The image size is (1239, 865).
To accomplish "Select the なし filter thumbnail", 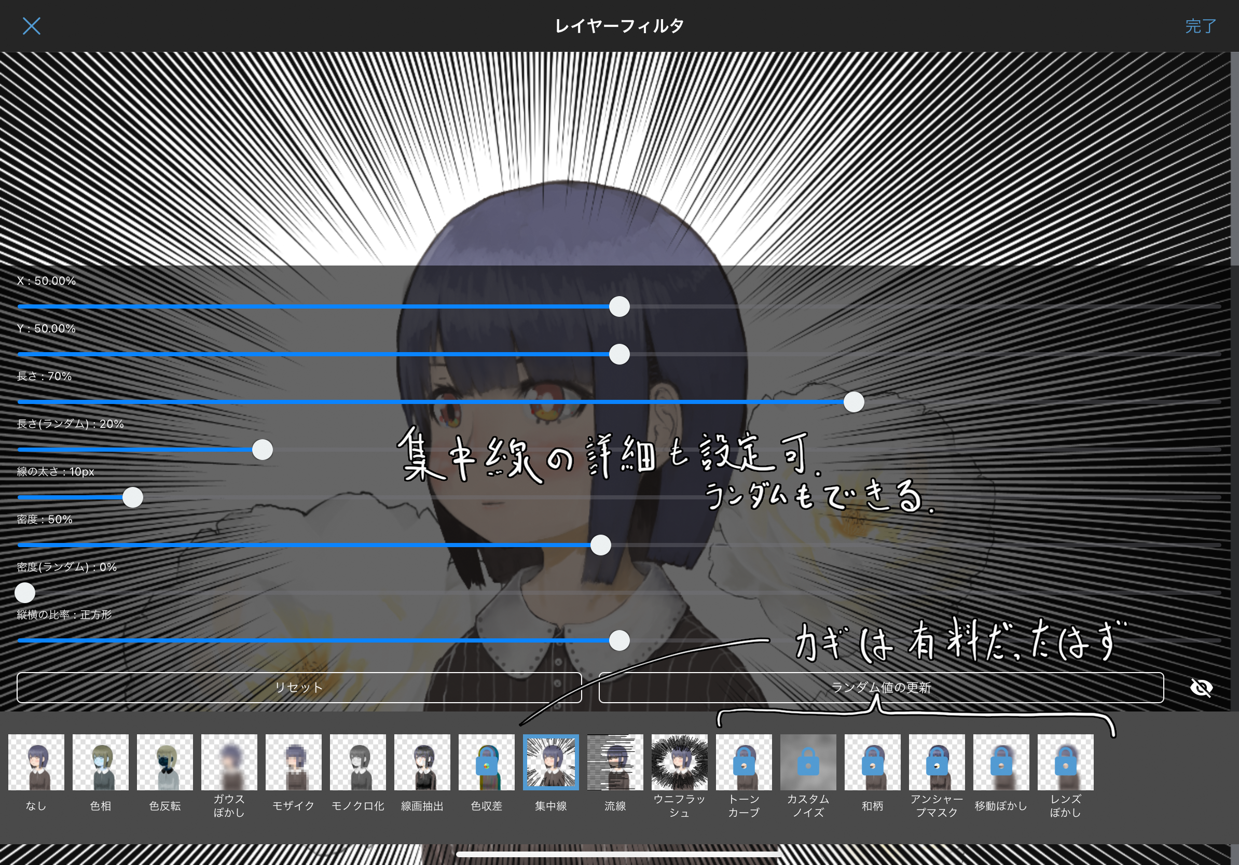I will click(36, 761).
